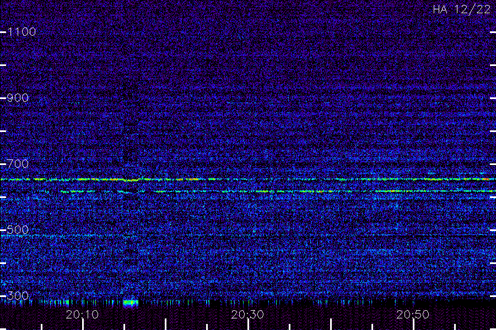Click the 20:50 time axis label

pyautogui.click(x=413, y=315)
